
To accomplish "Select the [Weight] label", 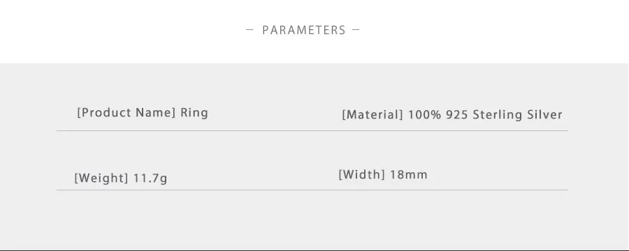I will click(101, 178).
